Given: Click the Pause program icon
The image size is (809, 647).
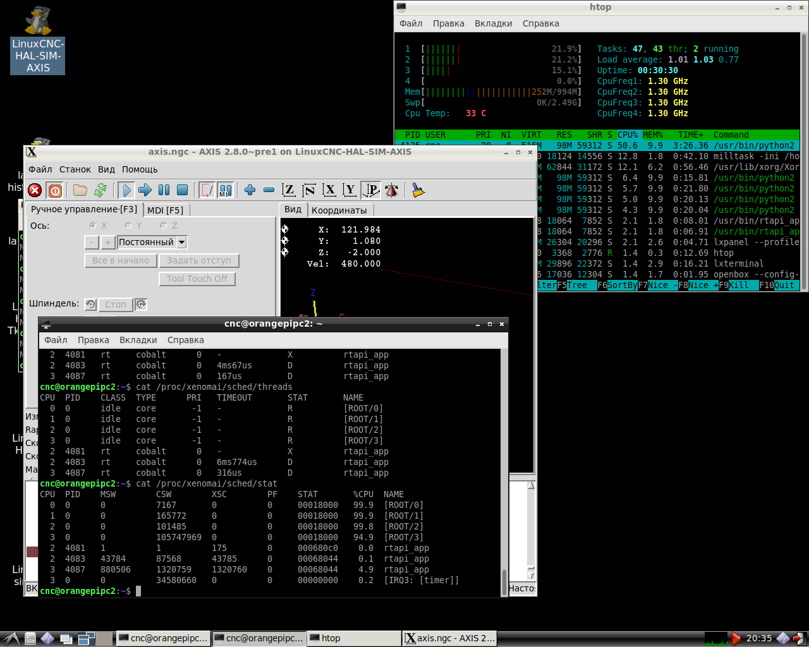Looking at the screenshot, I should coord(164,190).
